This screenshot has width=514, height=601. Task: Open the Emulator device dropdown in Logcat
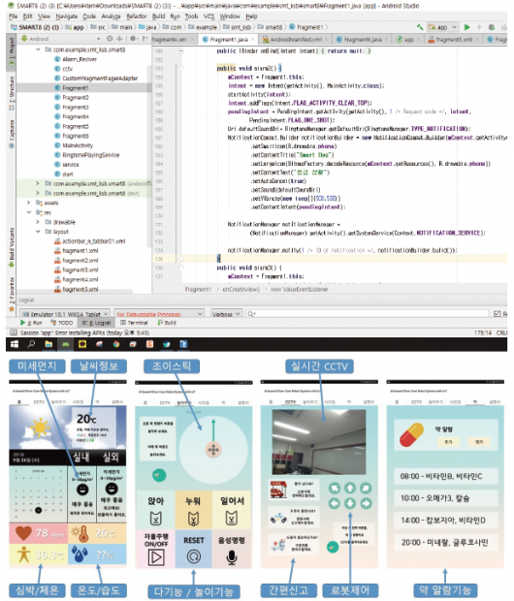[64, 314]
